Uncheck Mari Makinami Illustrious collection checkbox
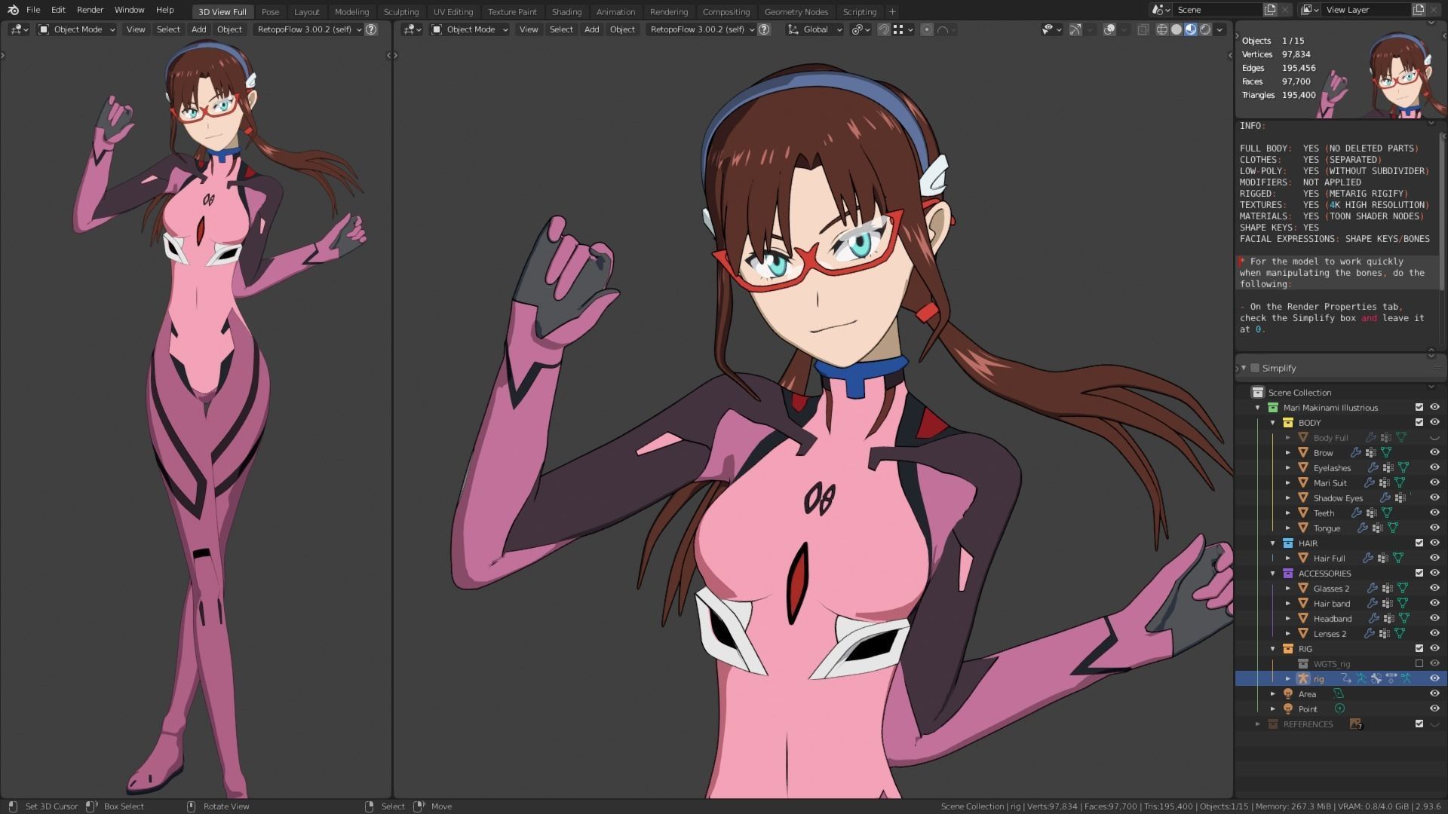 (x=1419, y=407)
